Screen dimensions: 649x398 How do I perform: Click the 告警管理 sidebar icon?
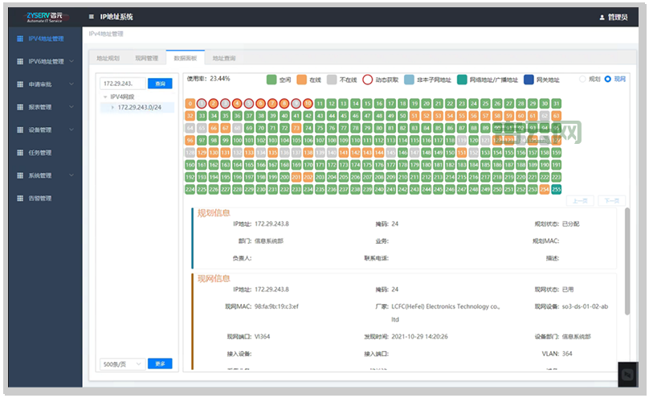19,198
